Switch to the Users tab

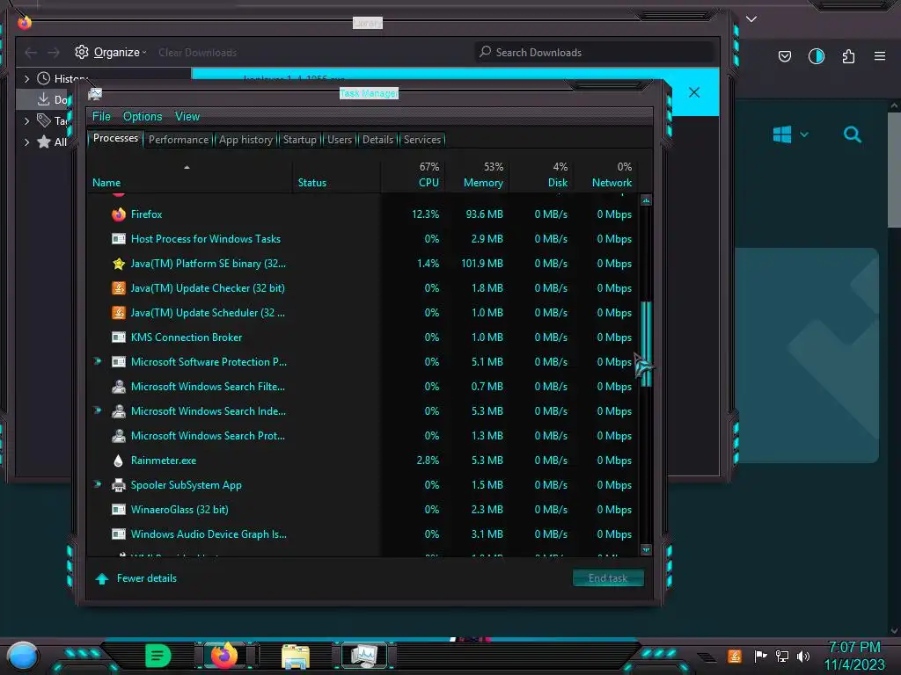(x=340, y=140)
